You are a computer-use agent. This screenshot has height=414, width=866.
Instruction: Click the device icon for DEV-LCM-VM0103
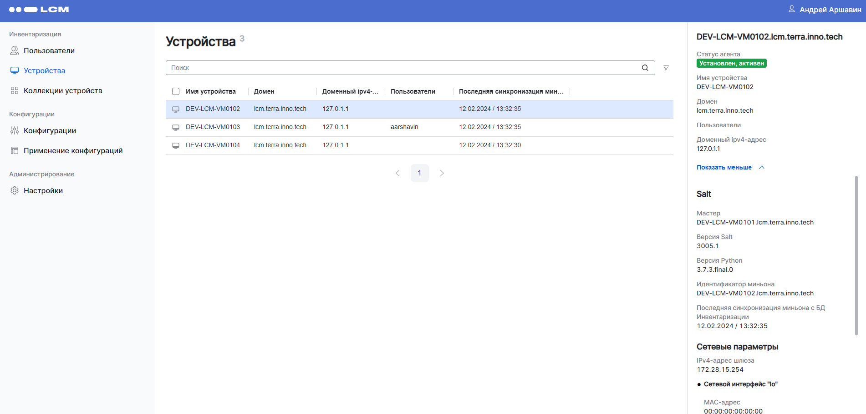tap(175, 127)
